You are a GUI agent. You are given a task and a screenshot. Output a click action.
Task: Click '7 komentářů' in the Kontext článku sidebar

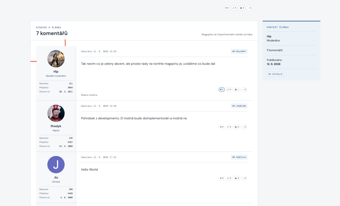(275, 50)
